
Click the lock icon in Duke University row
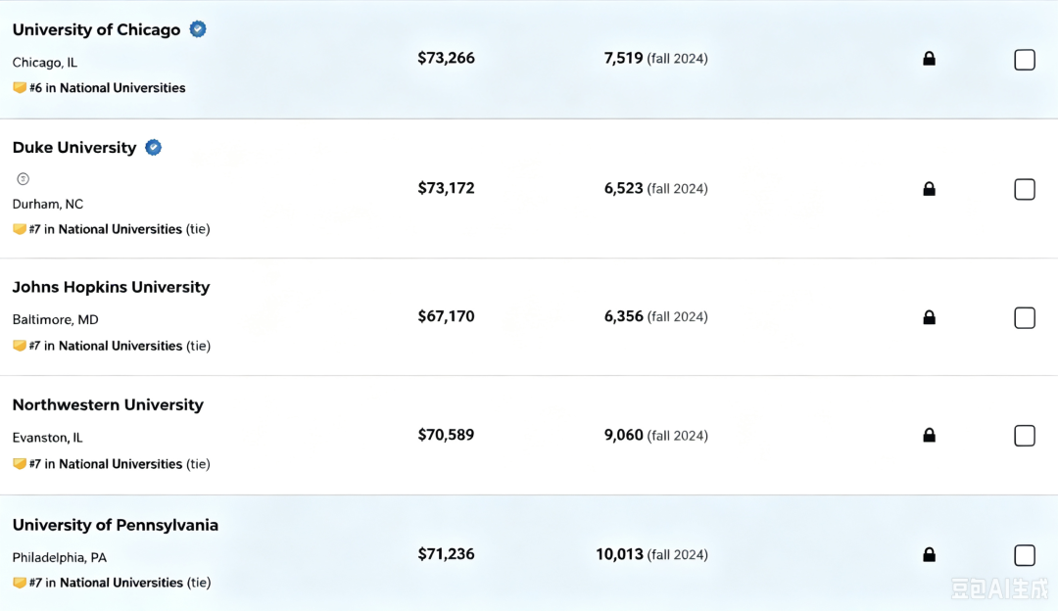929,188
